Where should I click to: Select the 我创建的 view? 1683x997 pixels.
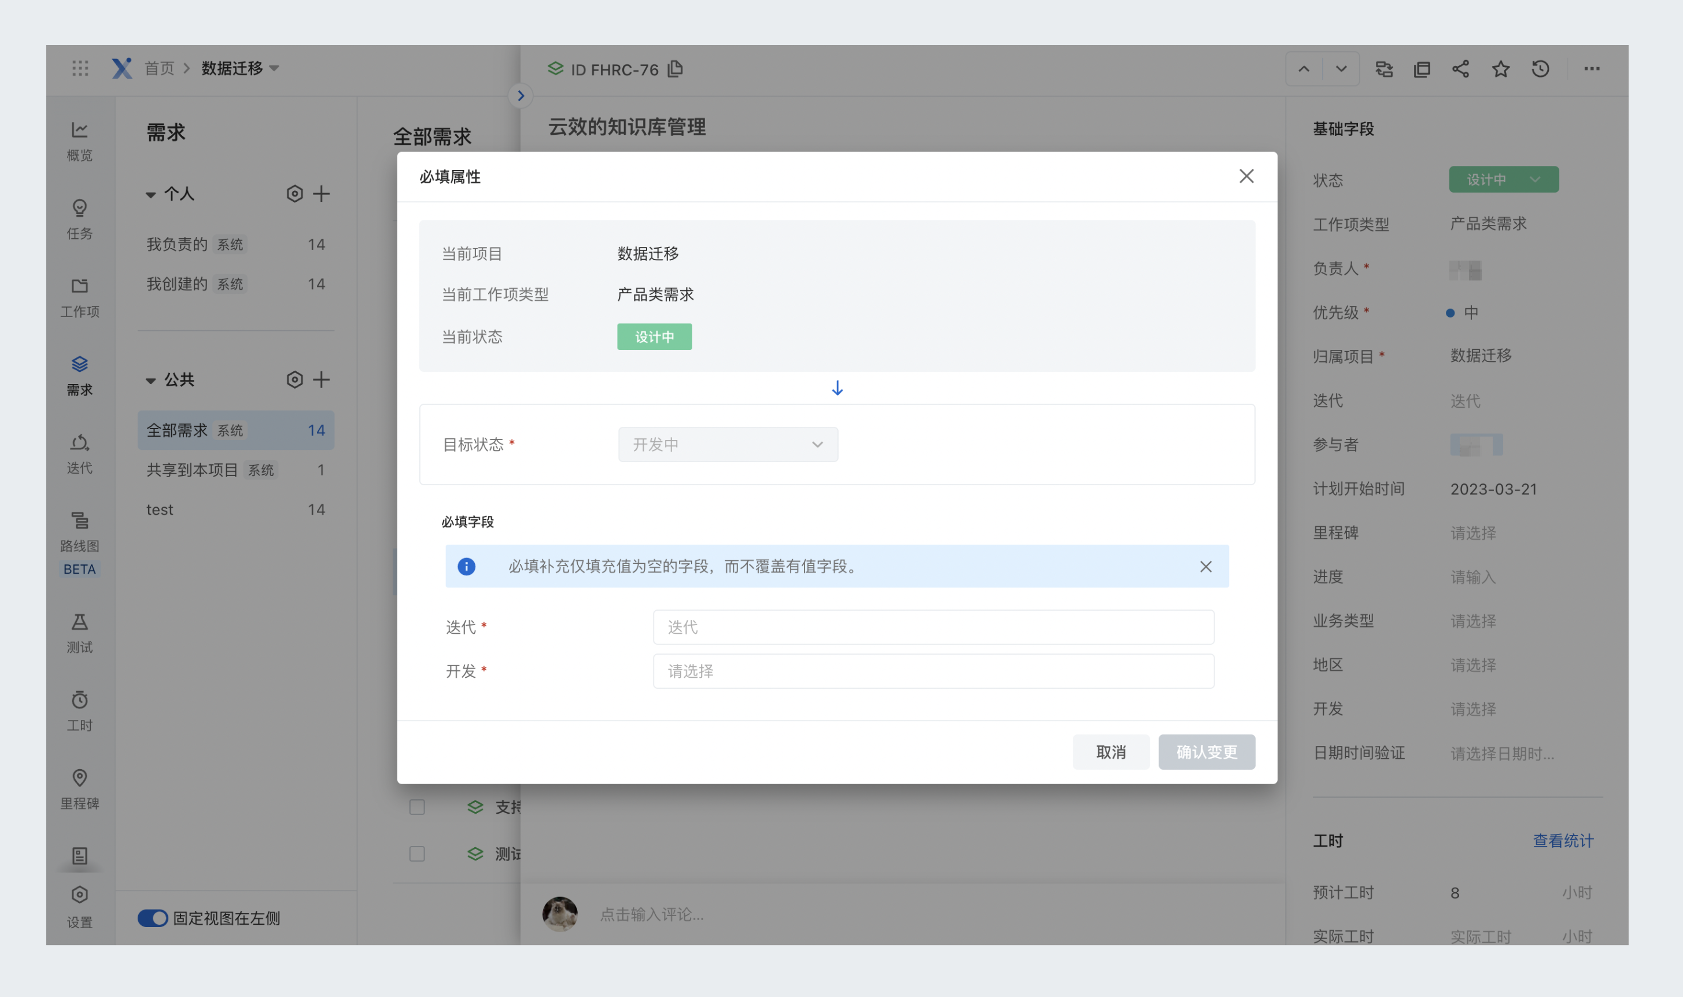pyautogui.click(x=236, y=283)
